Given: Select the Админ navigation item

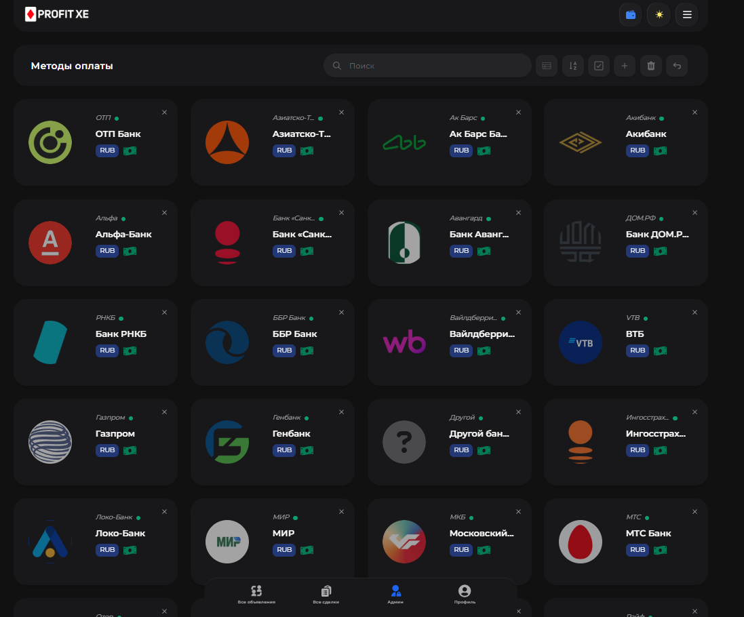Looking at the screenshot, I should coord(395,595).
